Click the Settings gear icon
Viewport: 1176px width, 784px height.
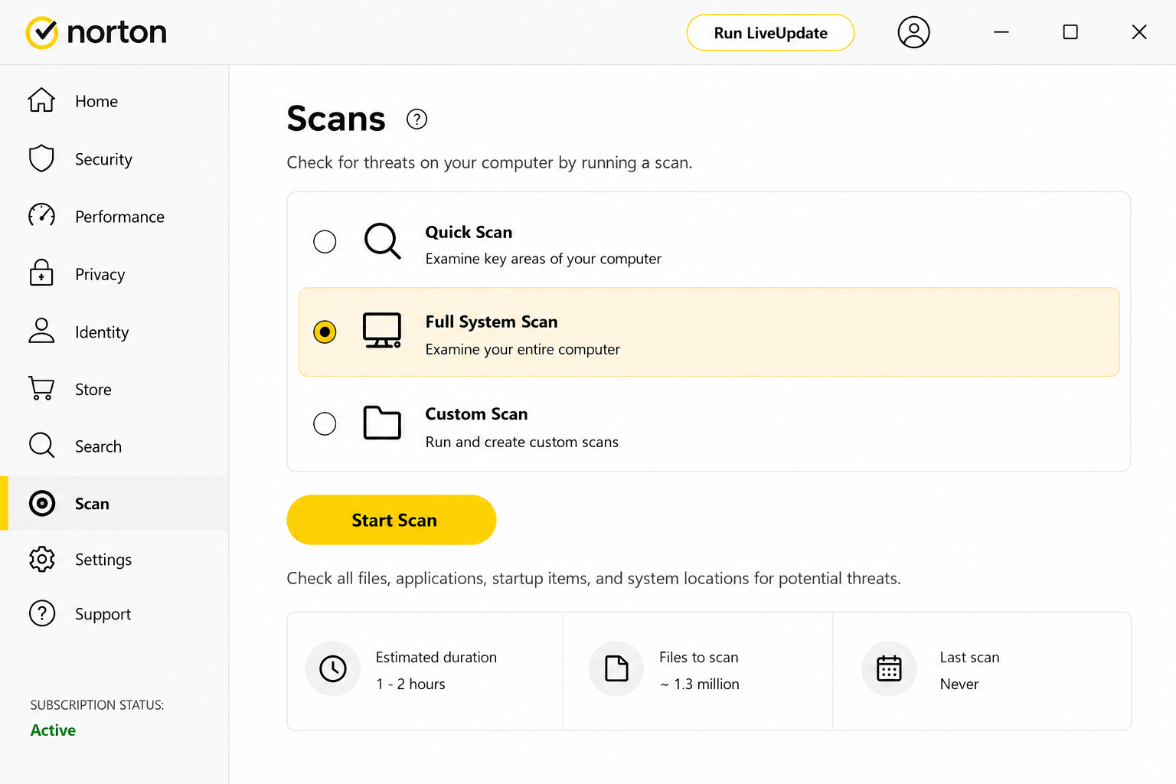click(x=42, y=559)
